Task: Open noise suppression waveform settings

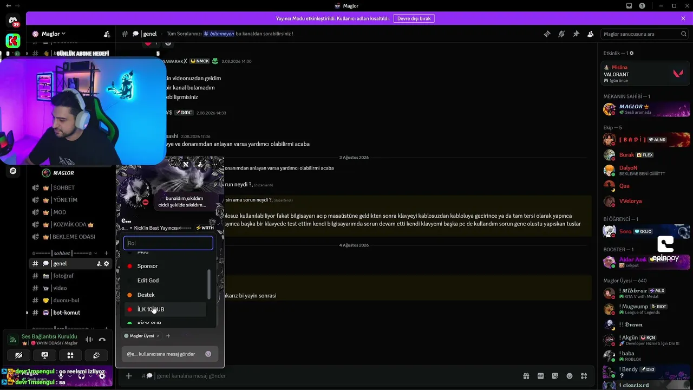Action: point(89,340)
